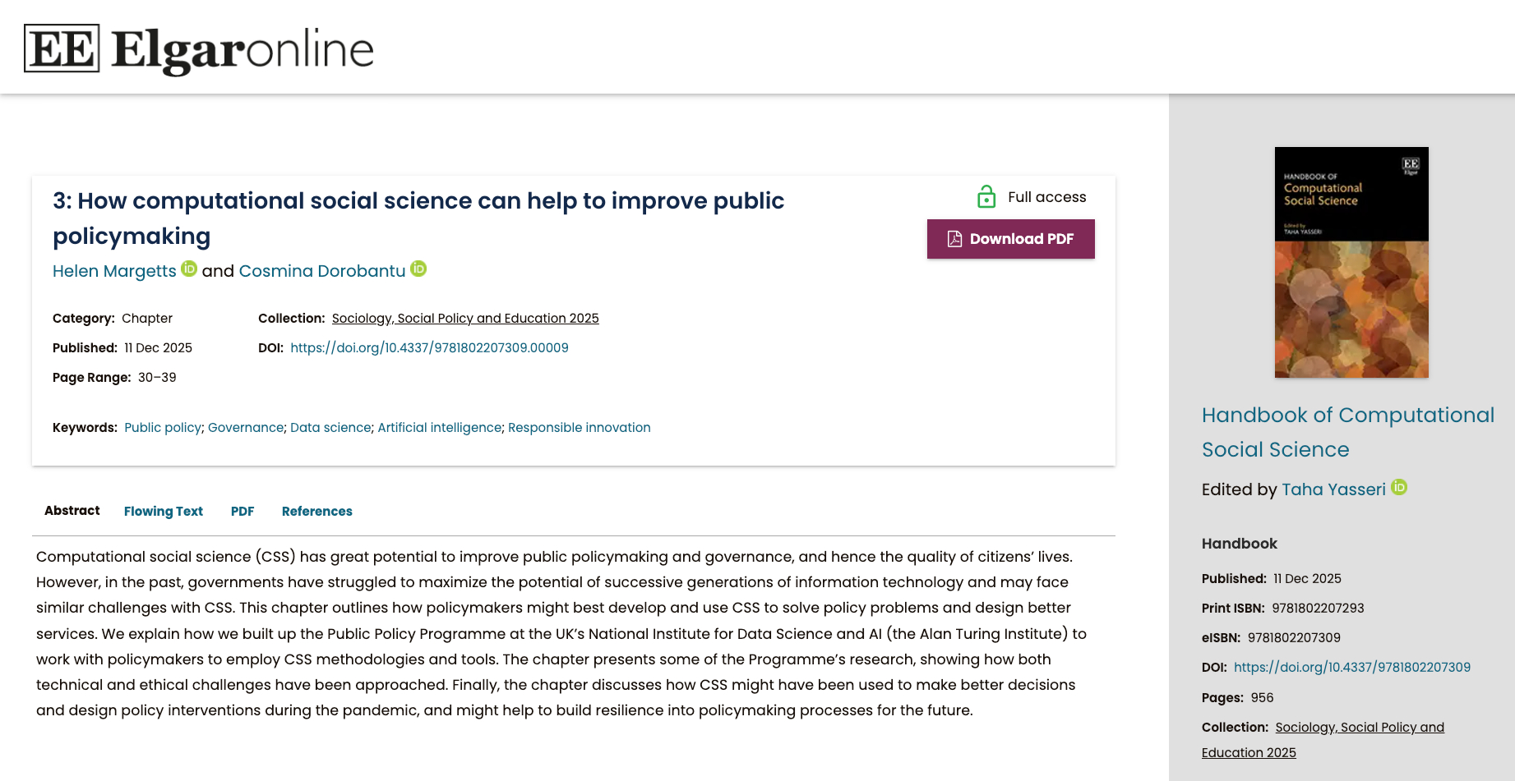This screenshot has height=781, width=1515.
Task: Click the Elgaronline EE logo
Action: click(62, 48)
